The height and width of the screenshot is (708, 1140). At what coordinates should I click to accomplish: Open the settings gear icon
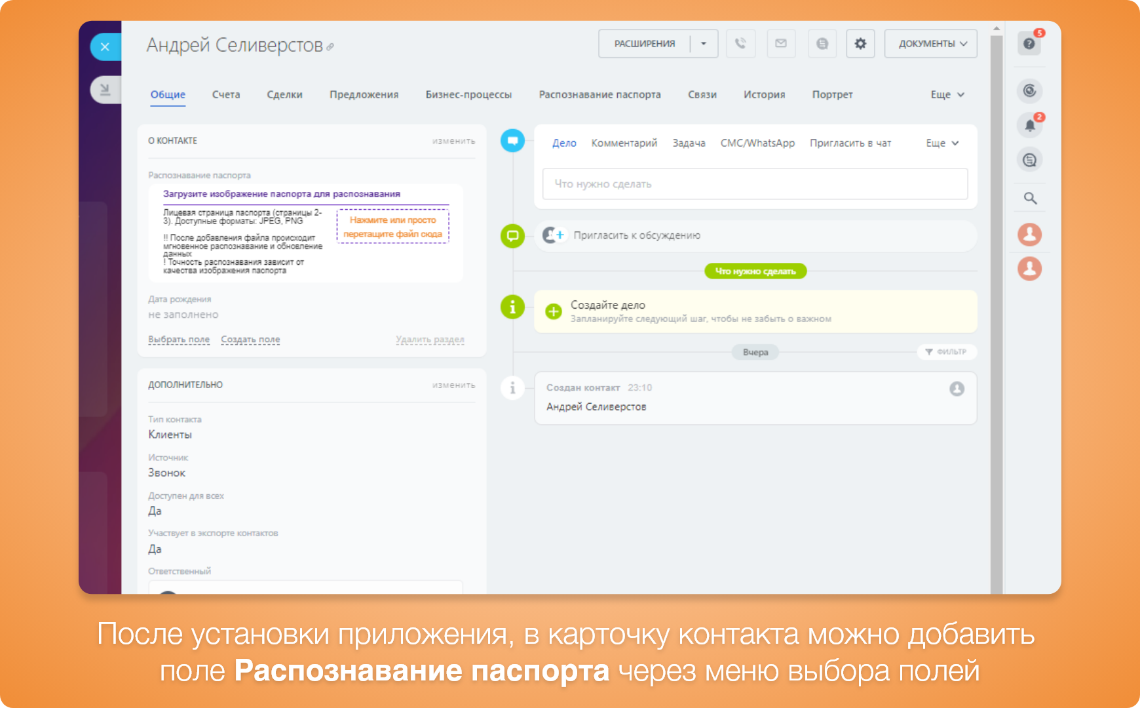coord(860,43)
